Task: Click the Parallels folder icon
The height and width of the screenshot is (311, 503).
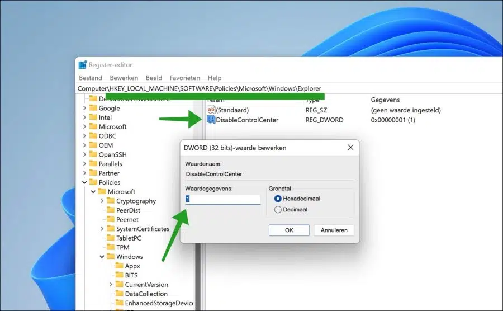Action: pos(93,164)
